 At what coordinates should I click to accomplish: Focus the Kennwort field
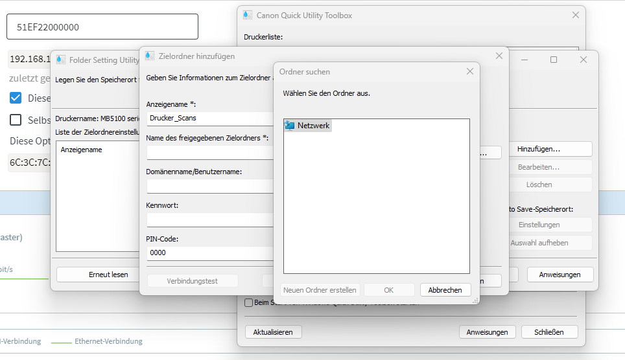(210, 220)
